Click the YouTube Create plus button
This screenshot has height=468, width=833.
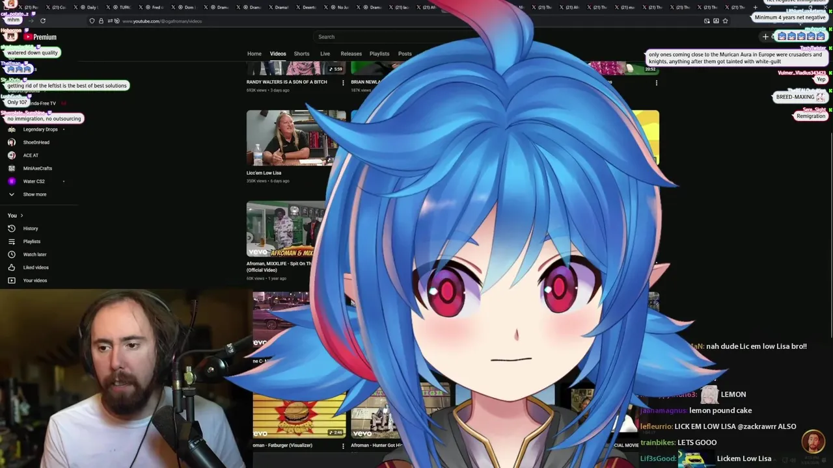pos(766,36)
